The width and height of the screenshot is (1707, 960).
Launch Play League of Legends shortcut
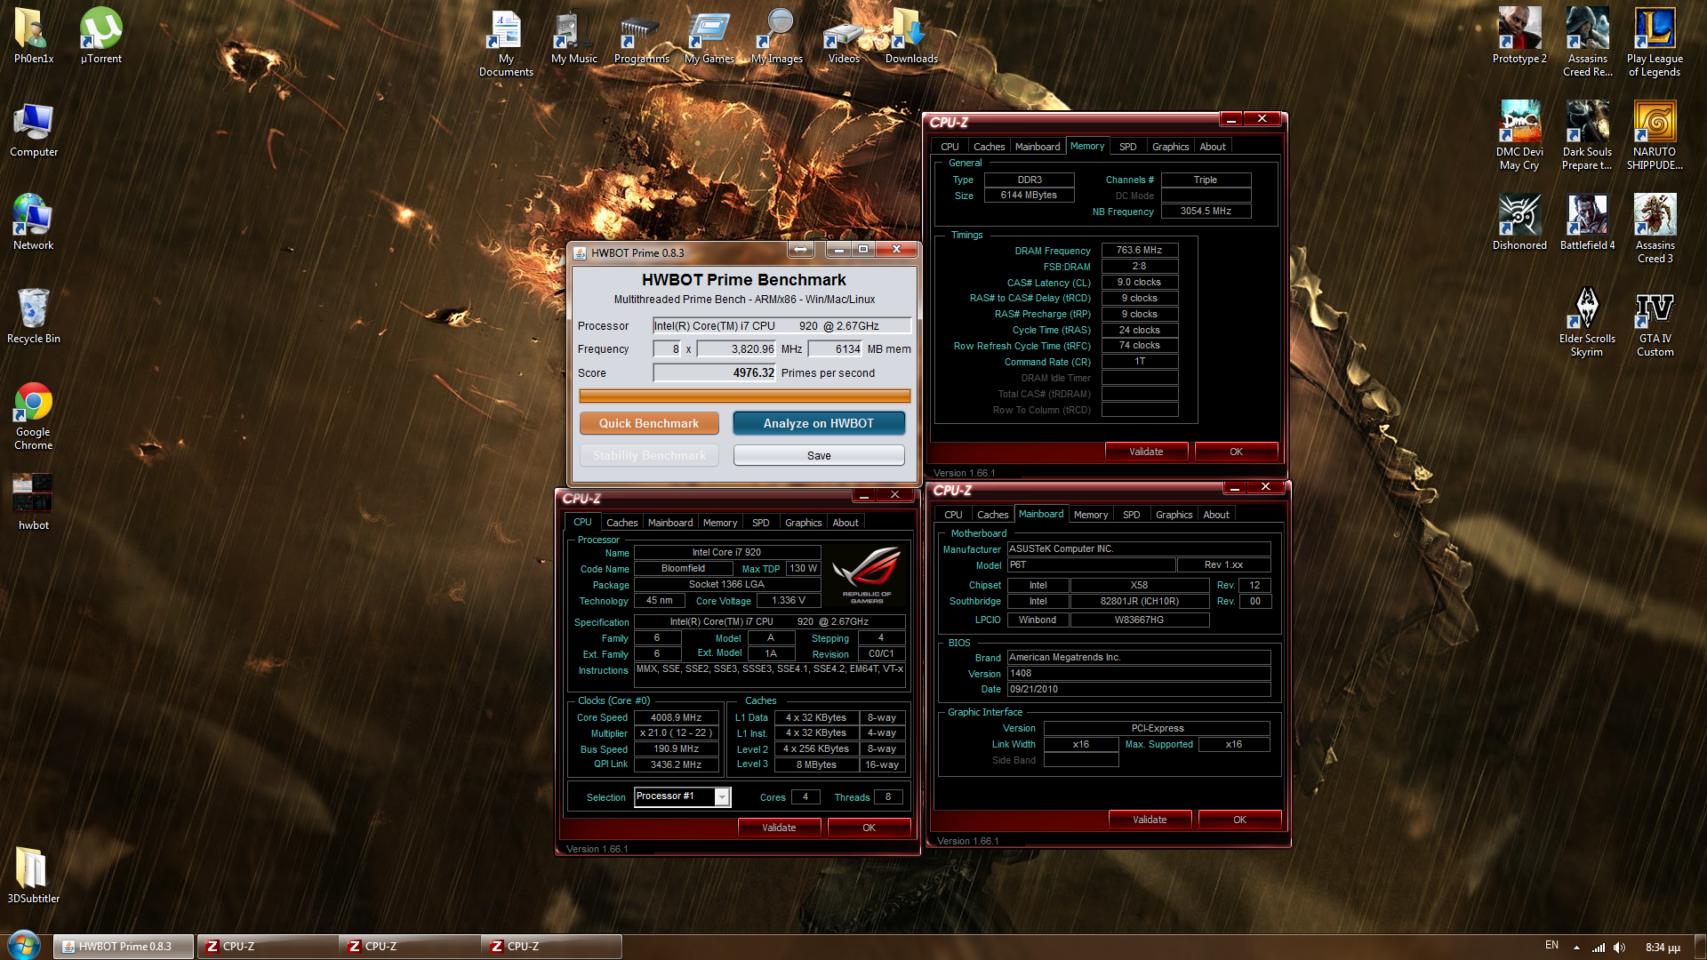click(1655, 42)
